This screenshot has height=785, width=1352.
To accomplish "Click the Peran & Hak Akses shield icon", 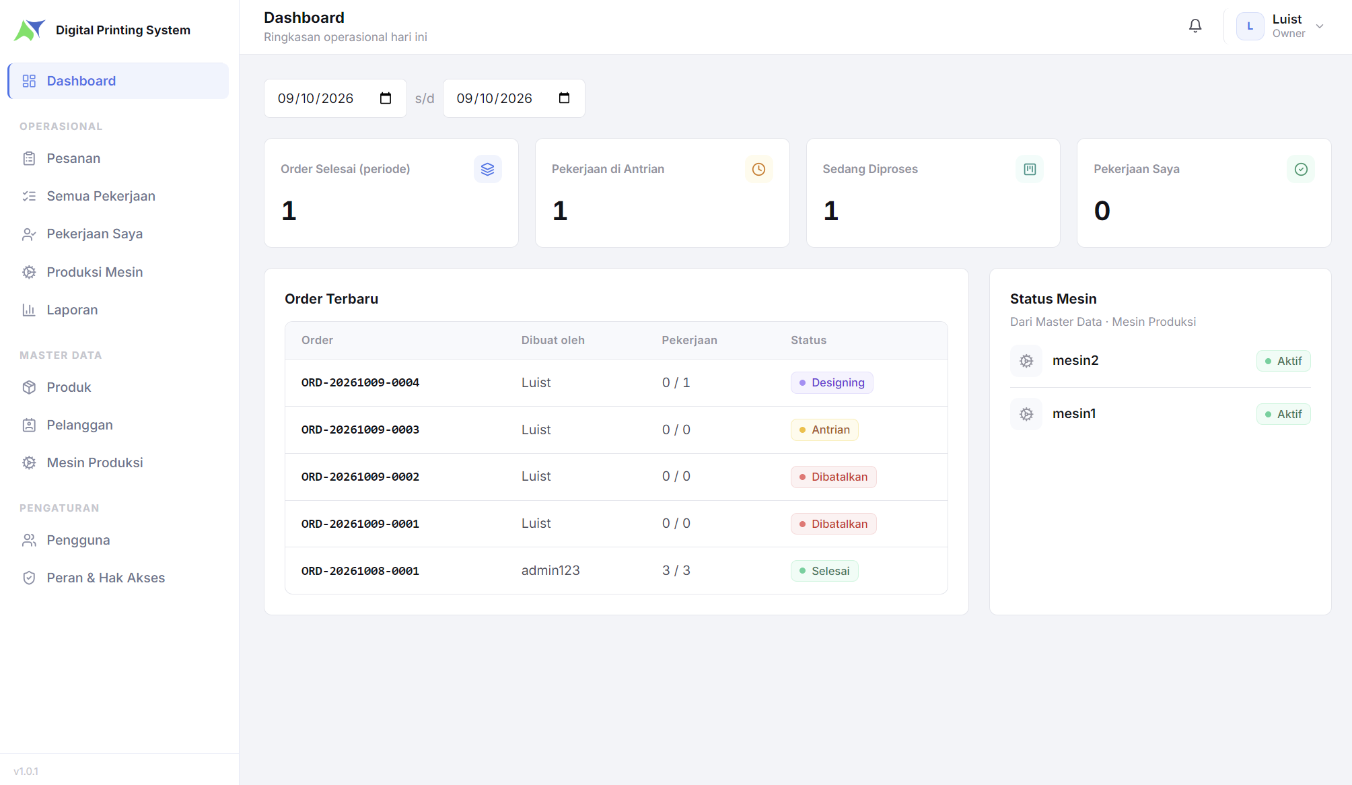I will tap(29, 578).
